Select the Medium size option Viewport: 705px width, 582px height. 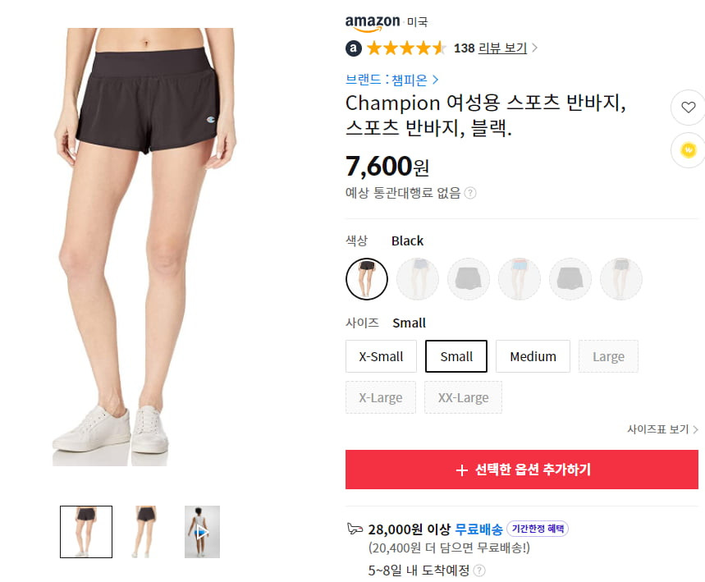click(x=533, y=356)
